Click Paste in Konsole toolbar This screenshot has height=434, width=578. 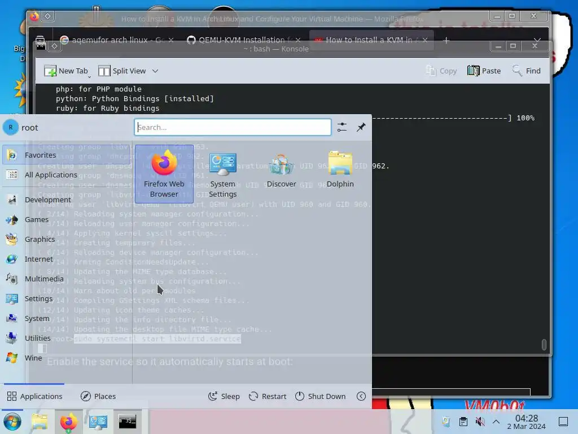(484, 71)
